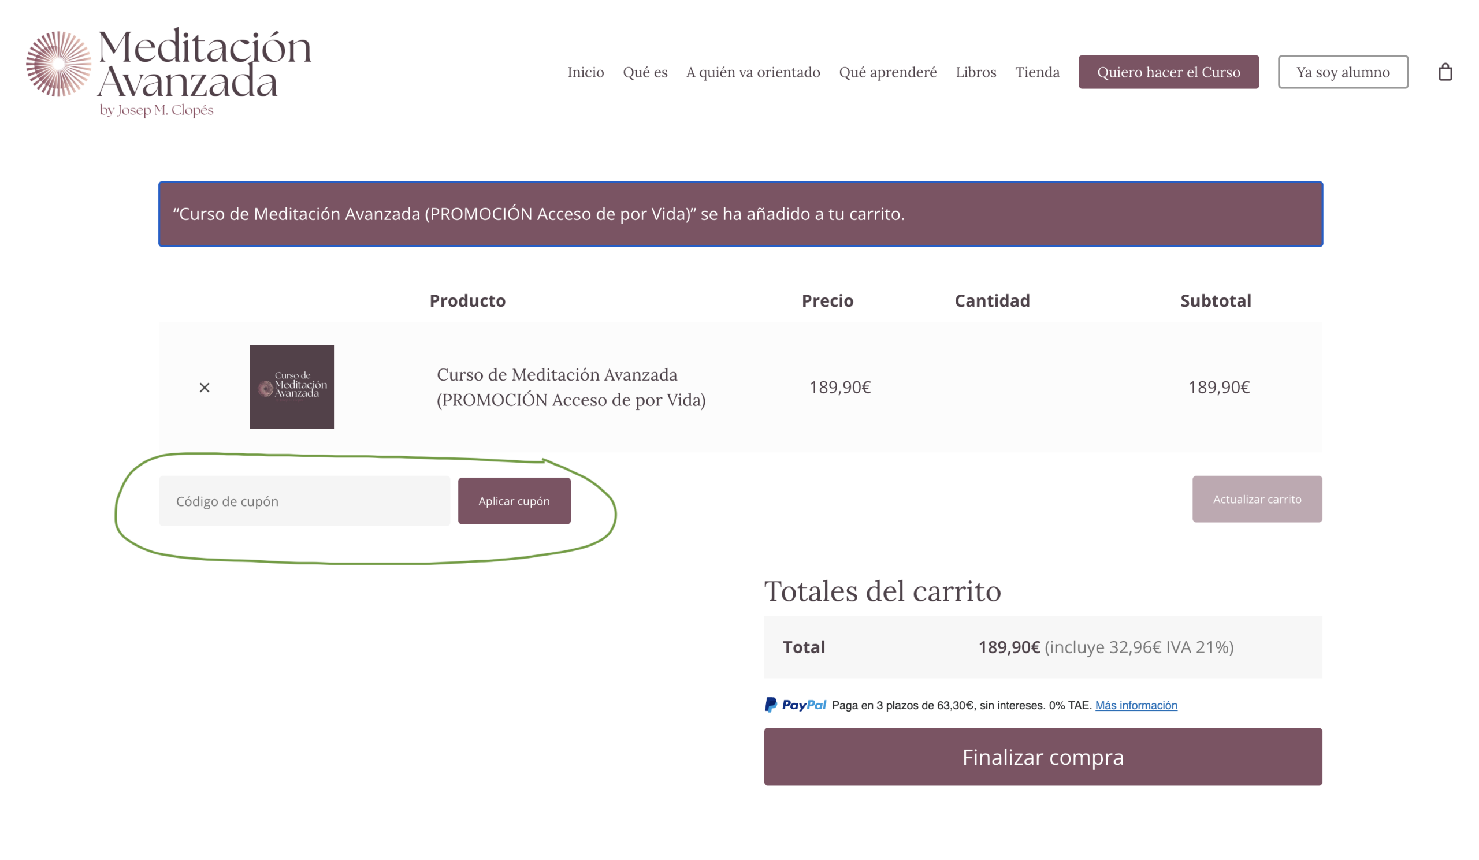Open the shopping bag cart icon
The height and width of the screenshot is (860, 1479).
(1444, 72)
